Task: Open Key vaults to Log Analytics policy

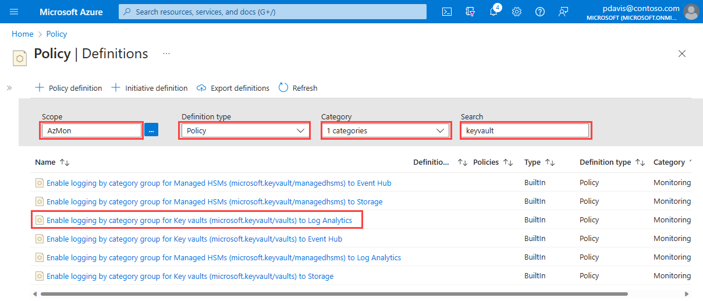Action: (x=199, y=220)
